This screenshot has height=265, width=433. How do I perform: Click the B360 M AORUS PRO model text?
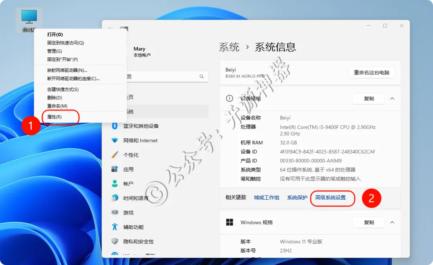(245, 76)
